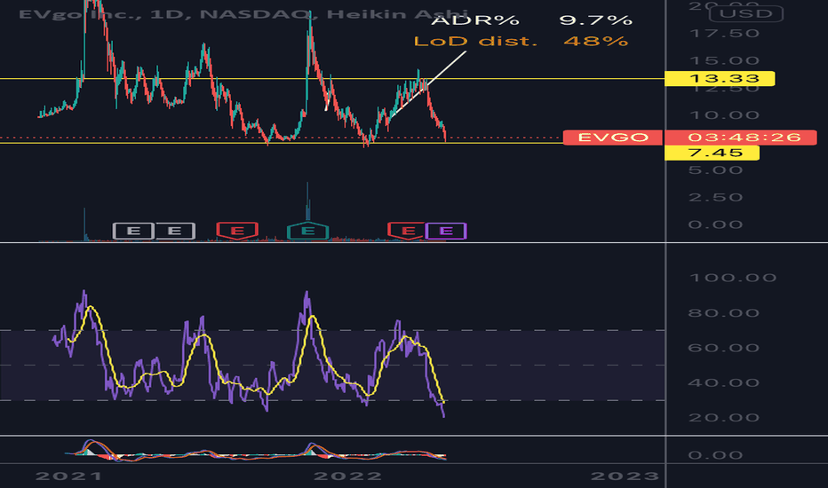Select the 7.45 yellow price label
Image resolution: width=828 pixels, height=488 pixels.
point(712,153)
